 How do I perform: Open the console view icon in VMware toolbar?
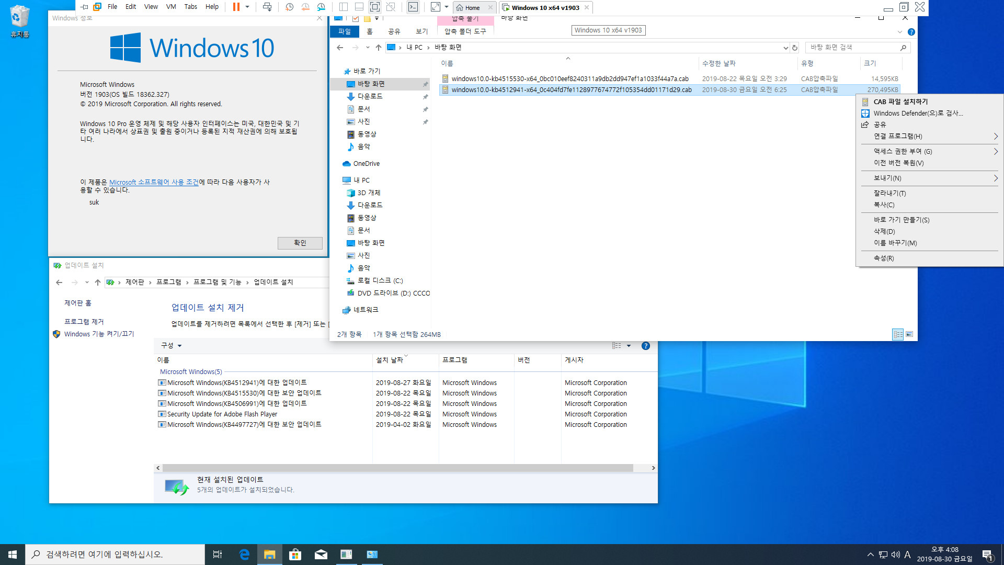pos(413,7)
